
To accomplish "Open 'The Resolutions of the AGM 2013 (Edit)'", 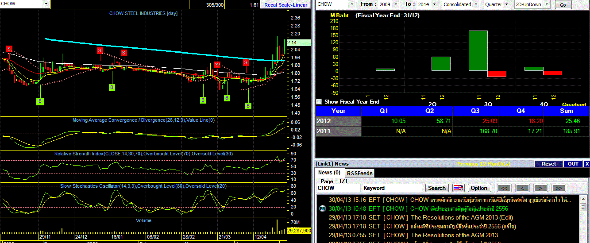I will [463, 217].
